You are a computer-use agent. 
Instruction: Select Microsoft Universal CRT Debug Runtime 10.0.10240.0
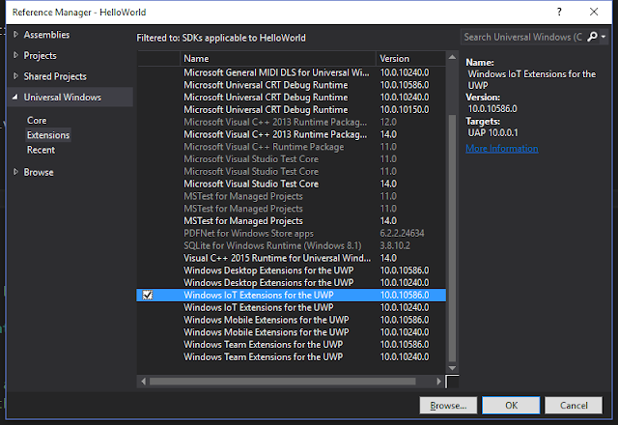coord(292,97)
